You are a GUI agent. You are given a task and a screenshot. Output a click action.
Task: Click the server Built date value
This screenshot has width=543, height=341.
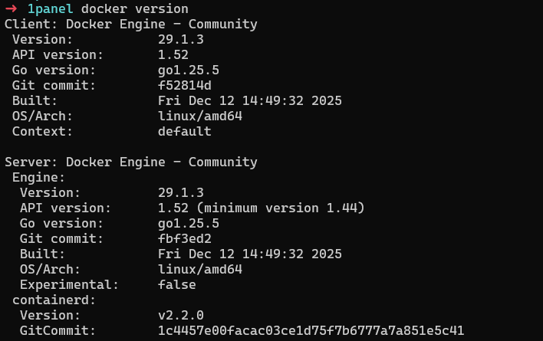(249, 254)
